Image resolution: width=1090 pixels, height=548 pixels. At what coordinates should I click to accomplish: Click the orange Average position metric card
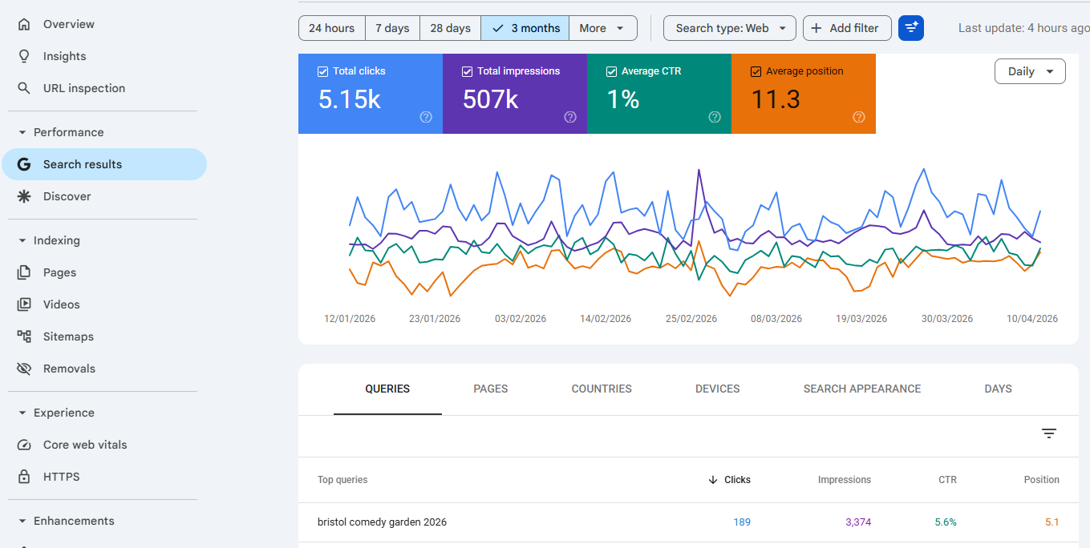tap(804, 94)
